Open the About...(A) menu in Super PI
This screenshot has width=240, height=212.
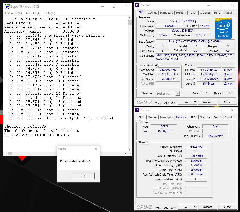click(x=33, y=13)
